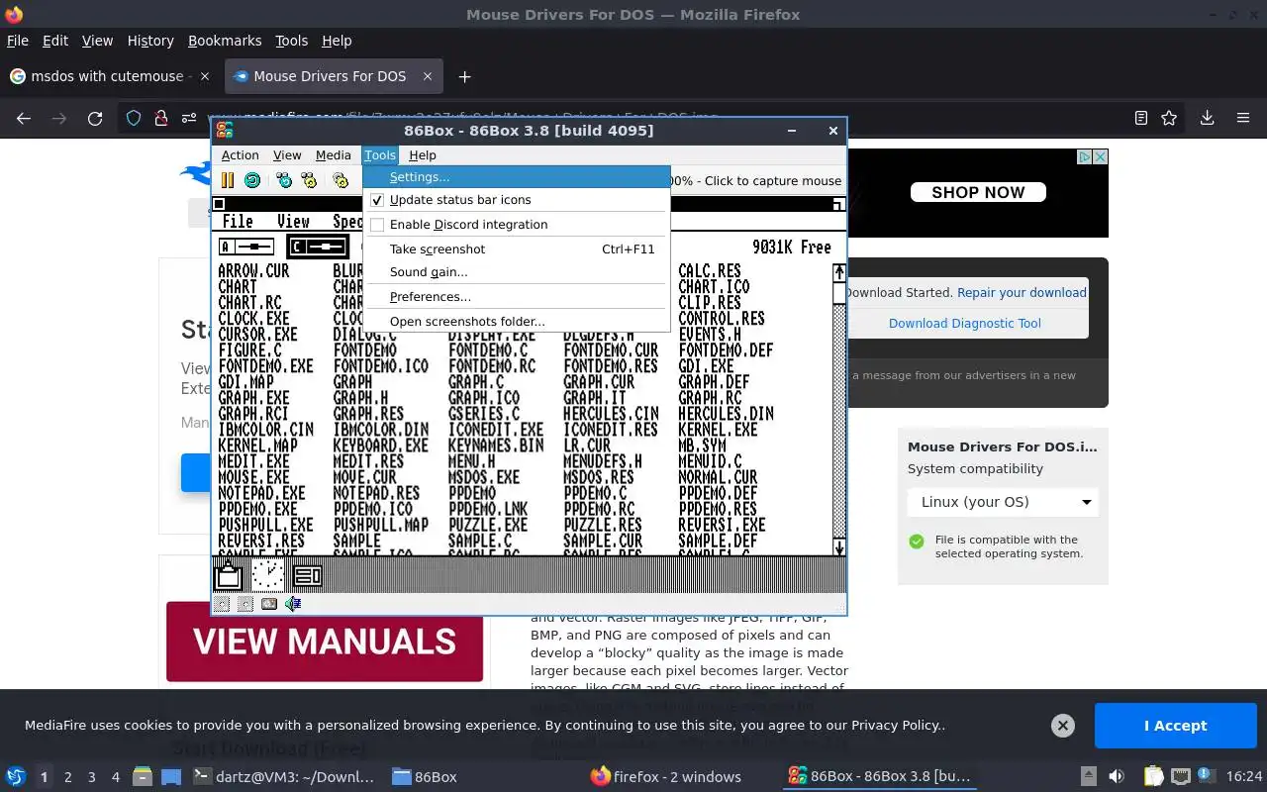Click the taskbar start menu icon
The height and width of the screenshot is (792, 1267).
(16, 777)
